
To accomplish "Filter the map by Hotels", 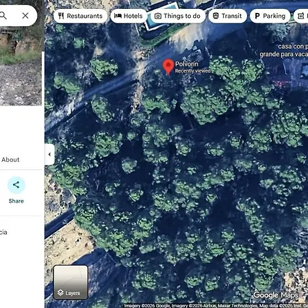I will pos(129,16).
